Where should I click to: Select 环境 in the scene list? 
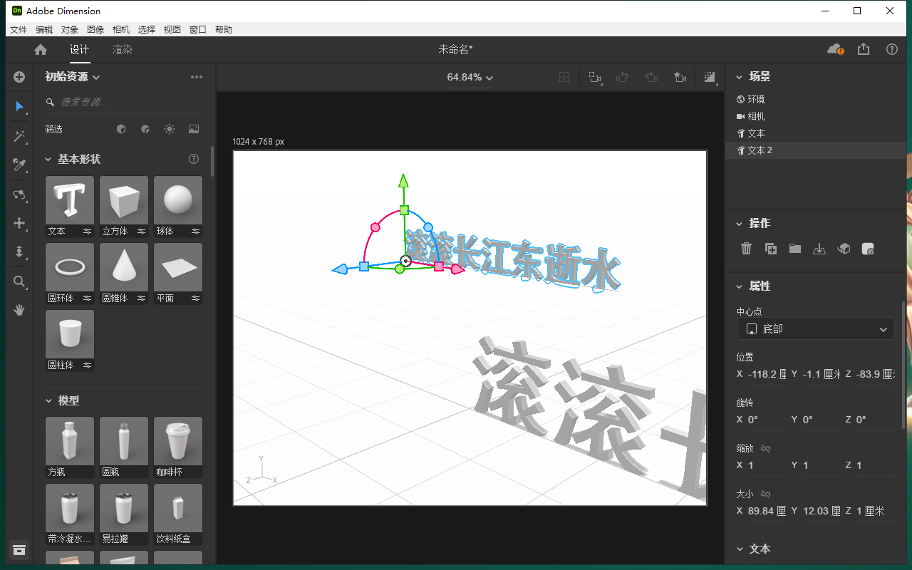pos(816,99)
